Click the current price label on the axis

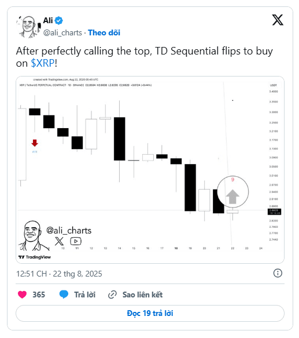coord(274,212)
